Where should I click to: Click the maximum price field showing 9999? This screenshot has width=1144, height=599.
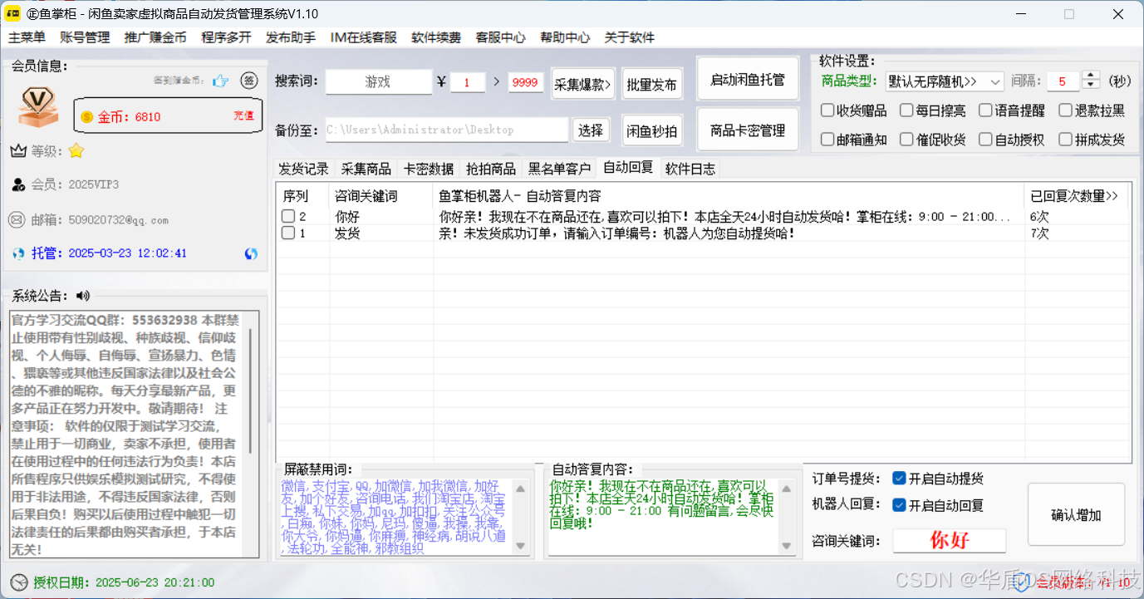[x=525, y=82]
